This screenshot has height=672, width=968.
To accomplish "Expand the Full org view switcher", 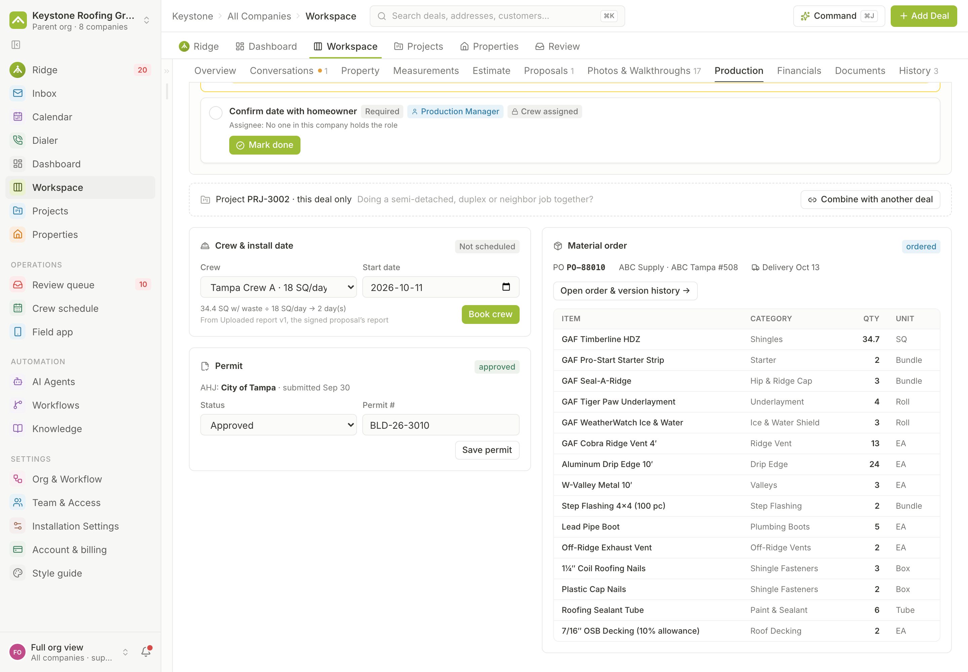I will click(x=125, y=652).
